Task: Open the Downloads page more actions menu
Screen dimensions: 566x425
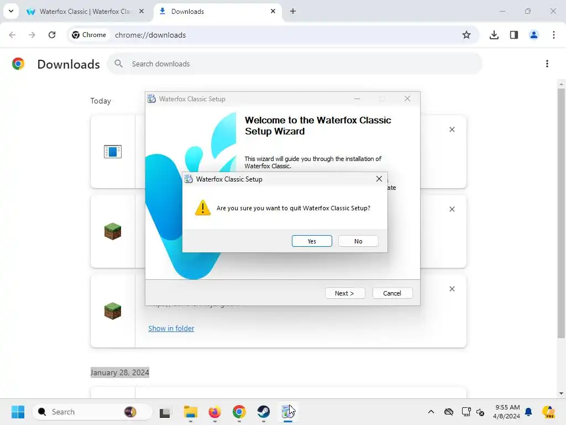Action: [x=547, y=64]
